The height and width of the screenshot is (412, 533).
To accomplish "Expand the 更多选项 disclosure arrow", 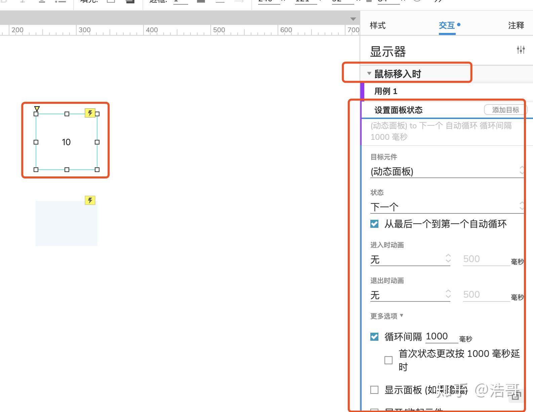I will point(402,315).
